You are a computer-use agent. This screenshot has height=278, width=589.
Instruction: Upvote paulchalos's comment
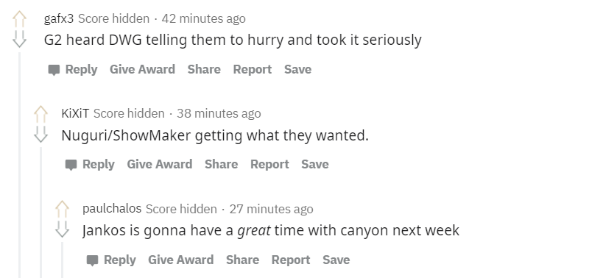62,209
